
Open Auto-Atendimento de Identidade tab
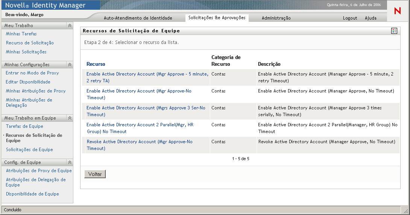coord(138,18)
